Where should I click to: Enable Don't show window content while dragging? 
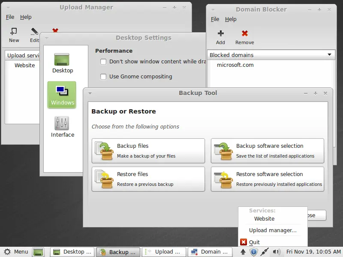coord(103,62)
